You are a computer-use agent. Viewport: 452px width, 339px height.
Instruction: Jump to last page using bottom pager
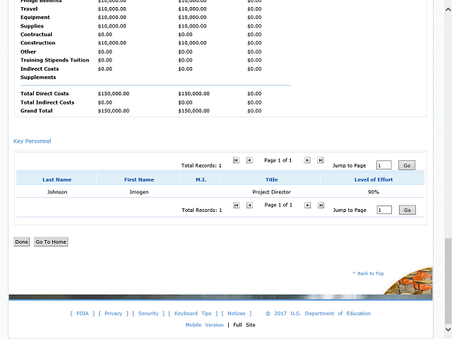[x=321, y=205]
